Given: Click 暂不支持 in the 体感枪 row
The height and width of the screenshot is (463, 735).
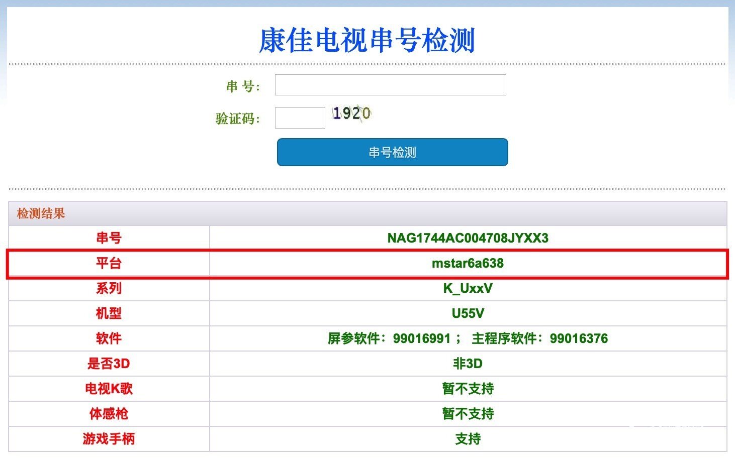Looking at the screenshot, I should (468, 414).
